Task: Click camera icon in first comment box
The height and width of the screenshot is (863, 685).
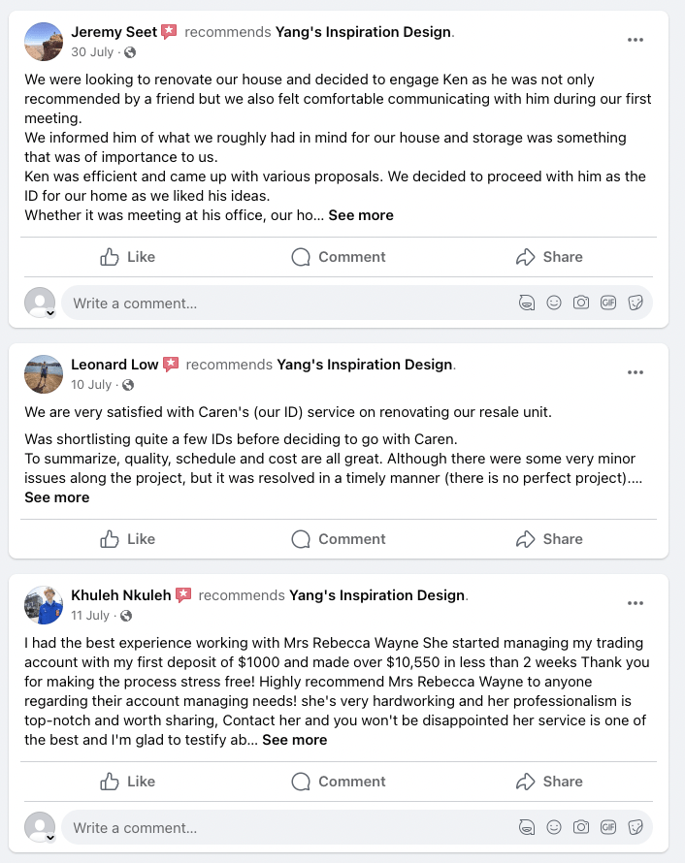Action: (x=581, y=303)
